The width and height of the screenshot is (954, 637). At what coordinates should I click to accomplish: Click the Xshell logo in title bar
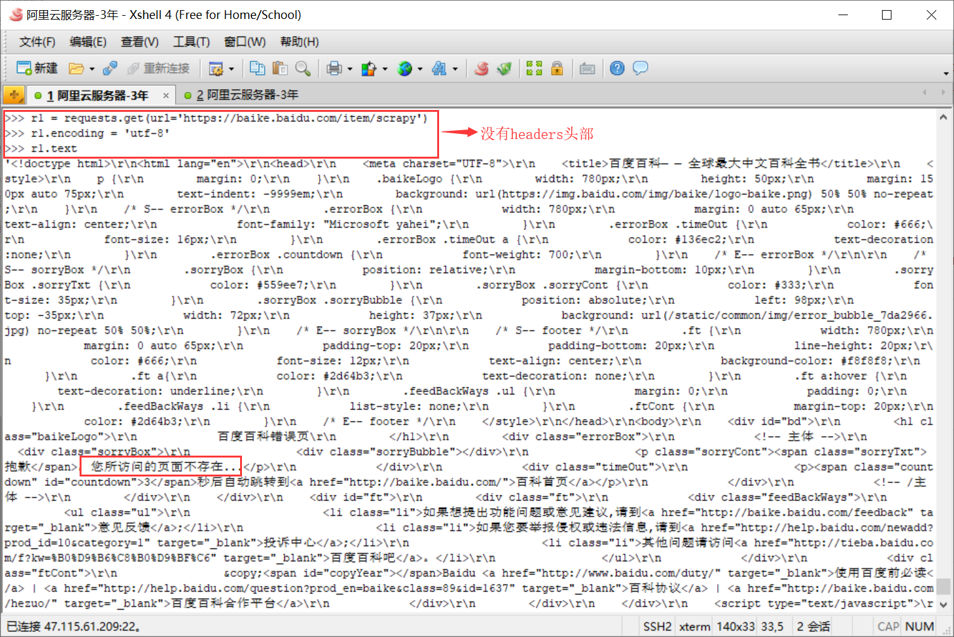16,14
